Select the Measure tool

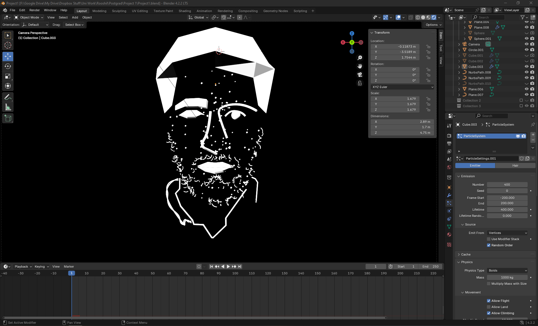8,107
